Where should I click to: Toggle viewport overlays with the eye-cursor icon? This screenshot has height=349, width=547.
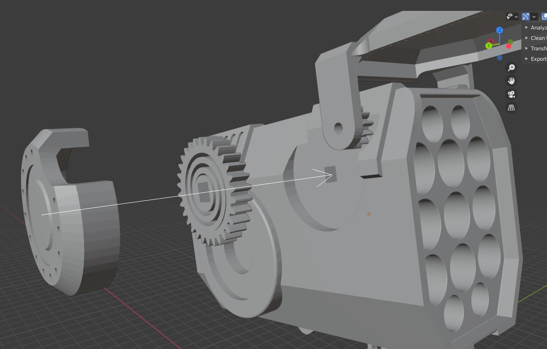pyautogui.click(x=510, y=16)
